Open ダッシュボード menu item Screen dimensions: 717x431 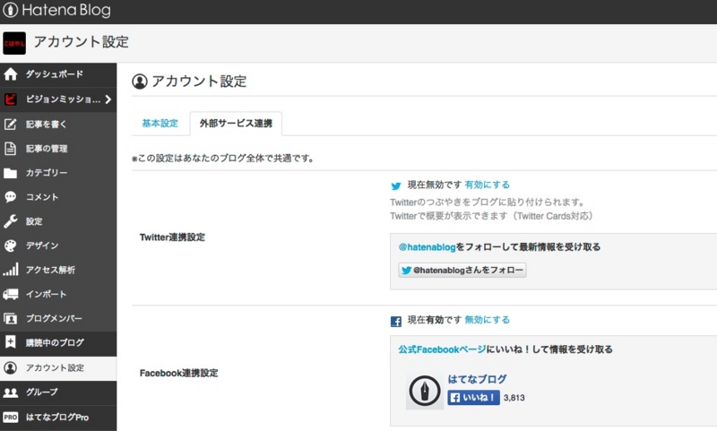click(x=55, y=74)
